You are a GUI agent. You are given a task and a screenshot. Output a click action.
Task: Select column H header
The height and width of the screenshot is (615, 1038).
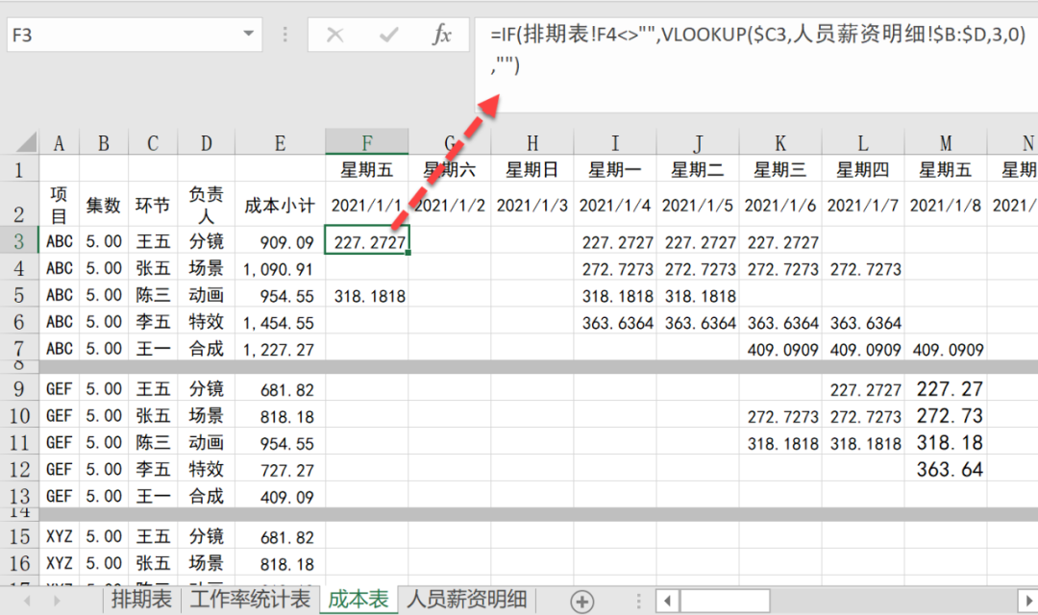[x=532, y=143]
